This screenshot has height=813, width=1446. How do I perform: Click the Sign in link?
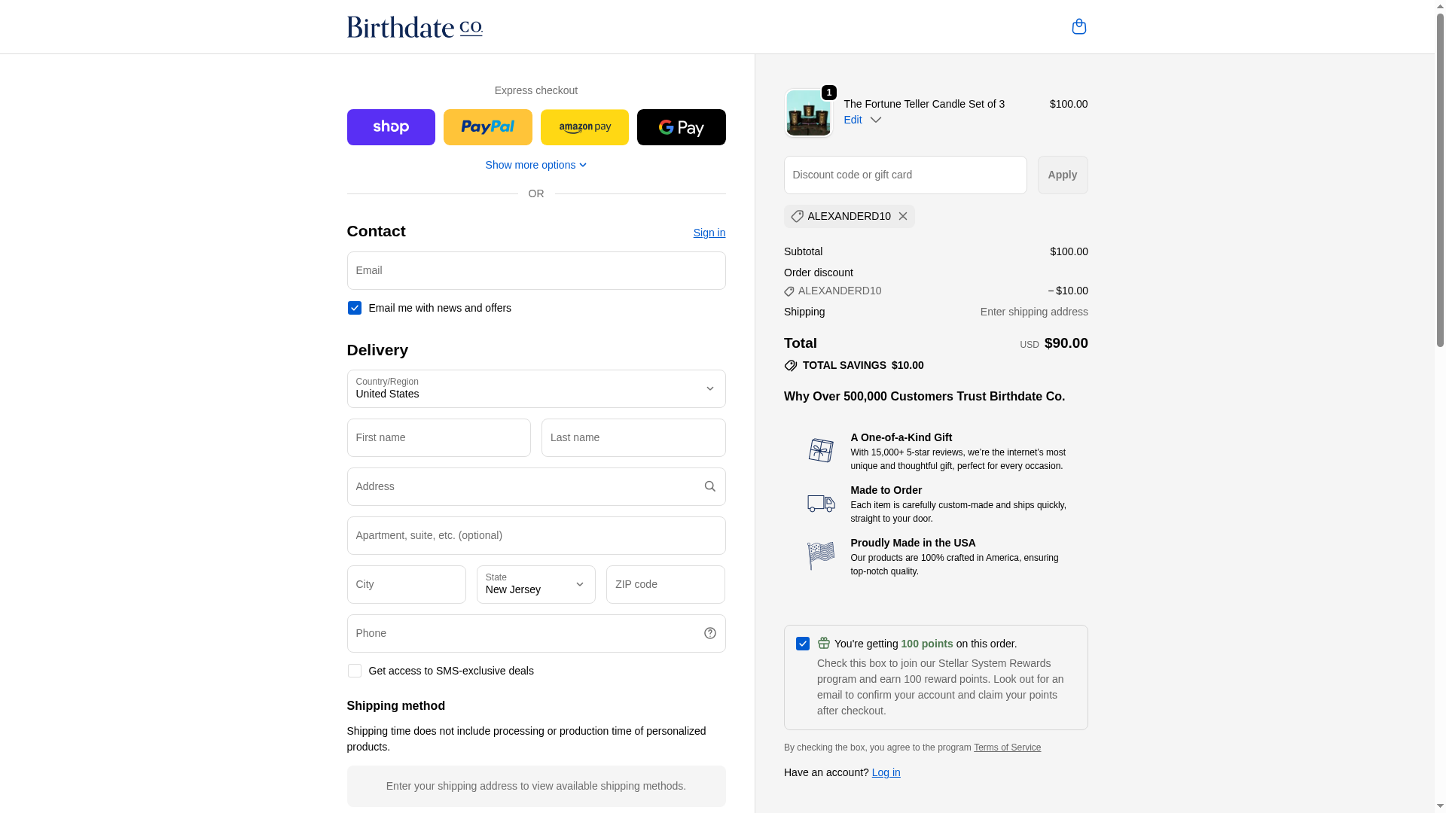709,233
